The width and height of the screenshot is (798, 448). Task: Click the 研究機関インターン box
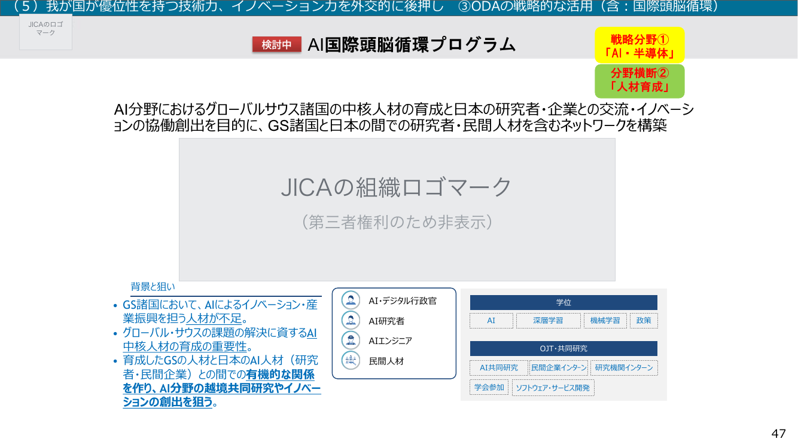click(624, 368)
